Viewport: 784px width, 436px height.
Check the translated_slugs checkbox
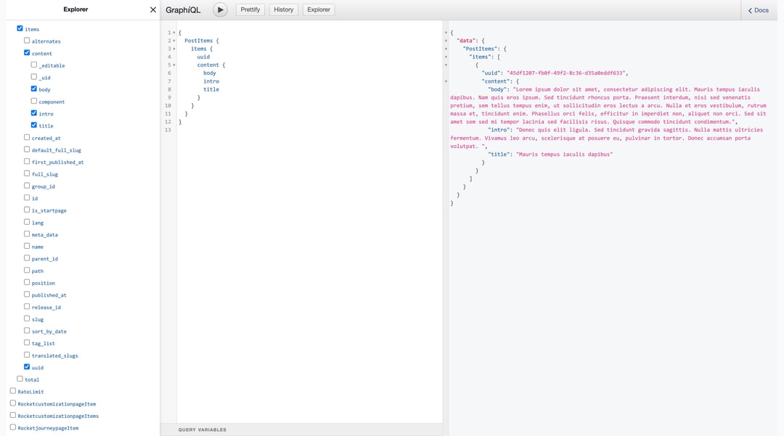(27, 355)
